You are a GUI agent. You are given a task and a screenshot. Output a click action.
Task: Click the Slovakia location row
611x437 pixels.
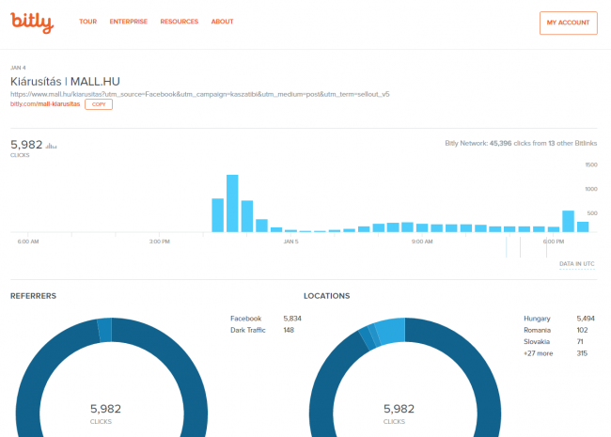point(554,341)
